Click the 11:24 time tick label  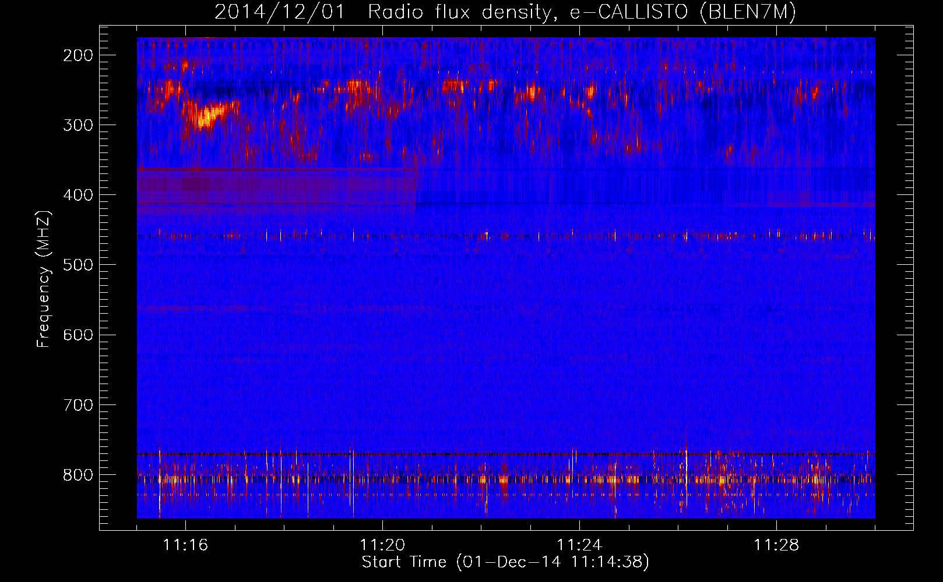point(579,545)
